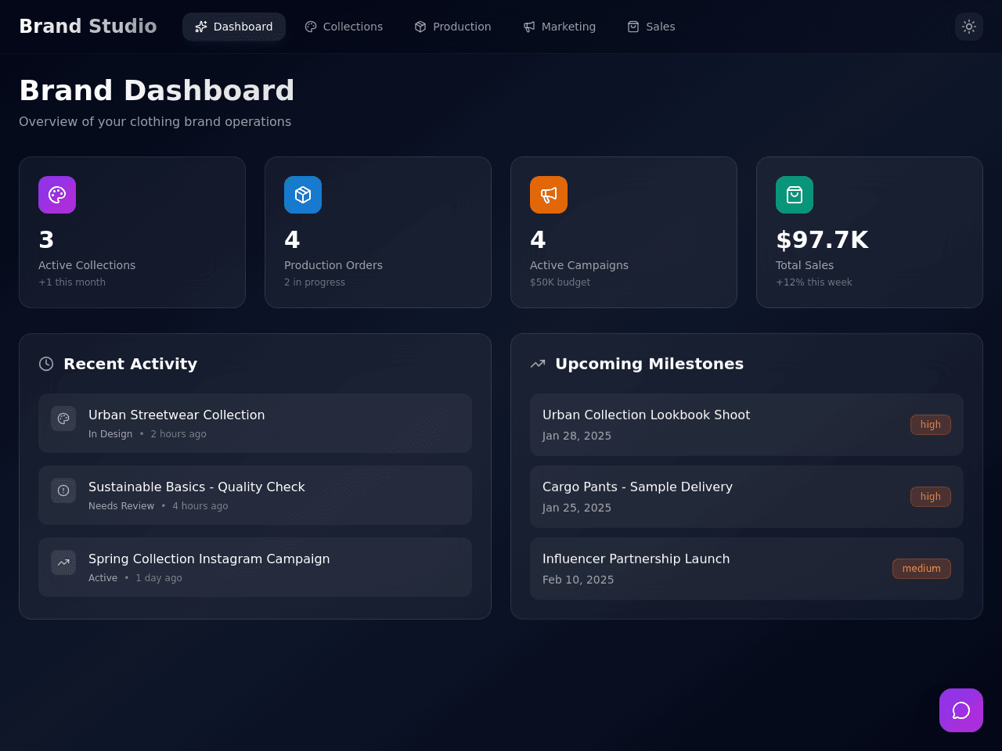Image resolution: width=1002 pixels, height=751 pixels.
Task: Click the '2 in progress' text
Action: pyautogui.click(x=315, y=282)
